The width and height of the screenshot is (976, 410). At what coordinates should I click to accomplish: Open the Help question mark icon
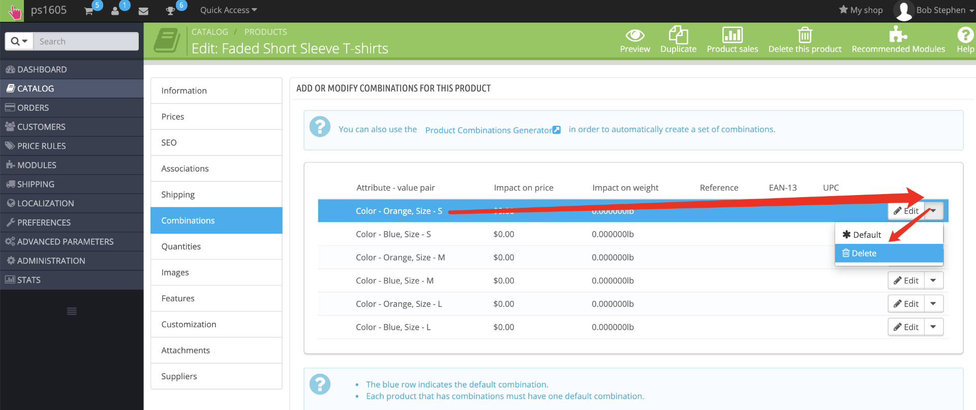[965, 35]
